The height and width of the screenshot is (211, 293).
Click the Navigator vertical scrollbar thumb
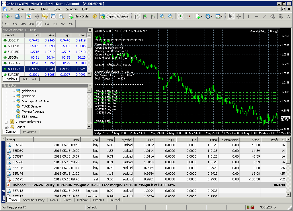(89, 115)
